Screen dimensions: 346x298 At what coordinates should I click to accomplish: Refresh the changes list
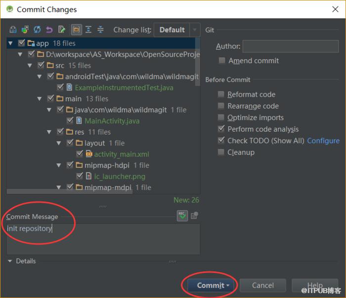[x=37, y=30]
